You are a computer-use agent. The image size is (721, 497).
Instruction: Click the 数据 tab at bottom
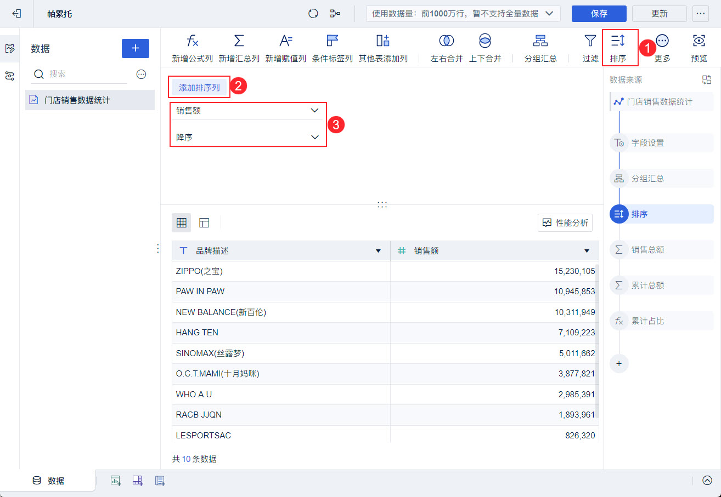[48, 481]
